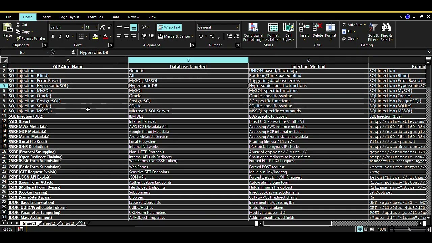This screenshot has height=243, width=432.
Task: Open the Excel Help question mark
Action: 408,17
